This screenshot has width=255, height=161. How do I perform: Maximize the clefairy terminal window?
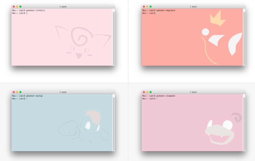(x=21, y=7)
